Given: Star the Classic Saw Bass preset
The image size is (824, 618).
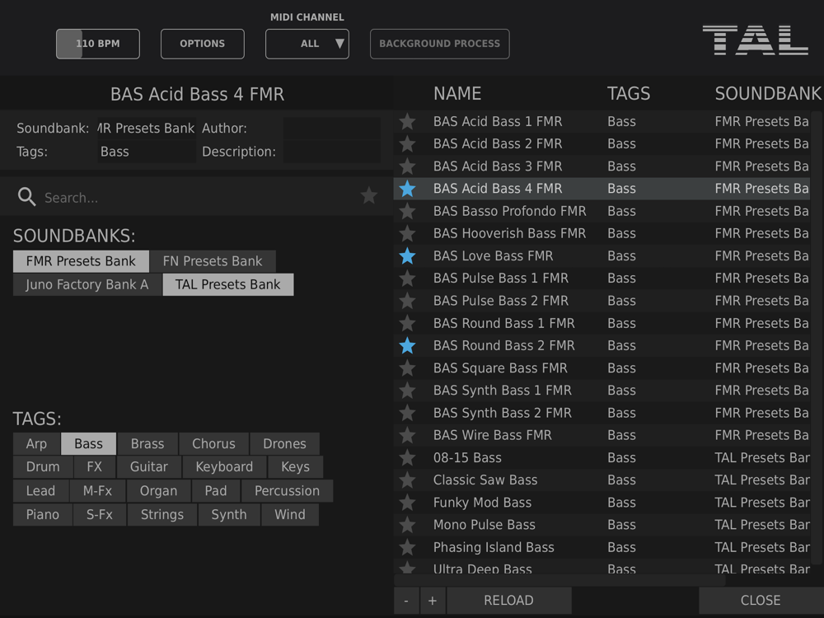Looking at the screenshot, I should [x=407, y=480].
